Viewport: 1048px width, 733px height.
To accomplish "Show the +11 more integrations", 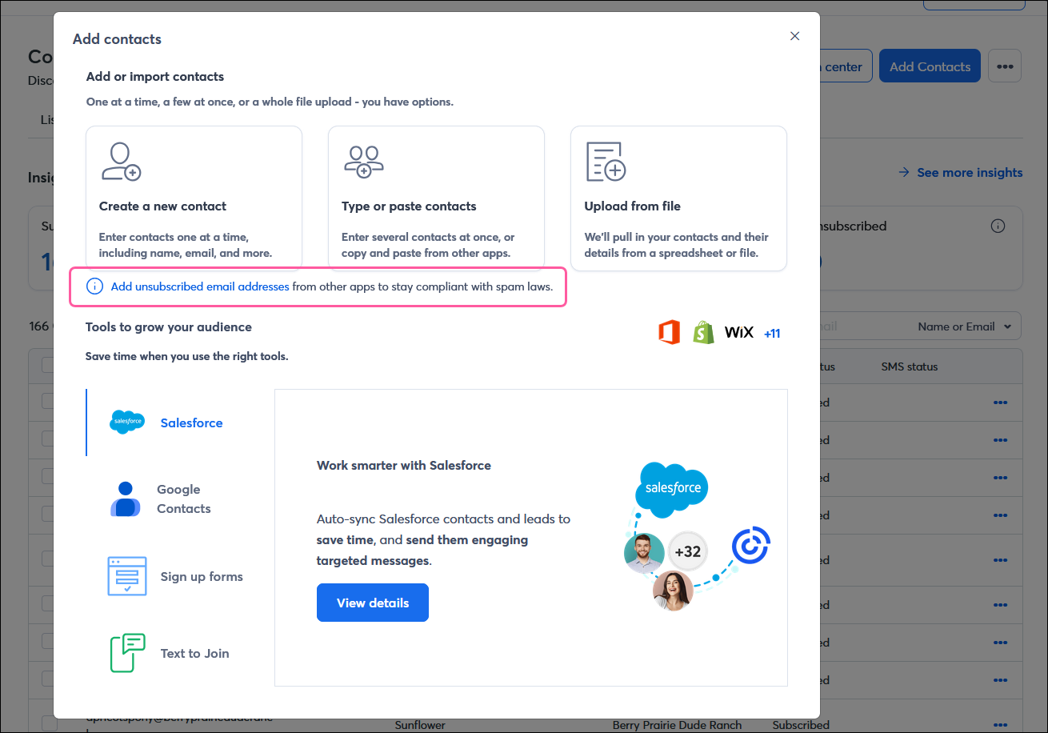I will coord(772,334).
